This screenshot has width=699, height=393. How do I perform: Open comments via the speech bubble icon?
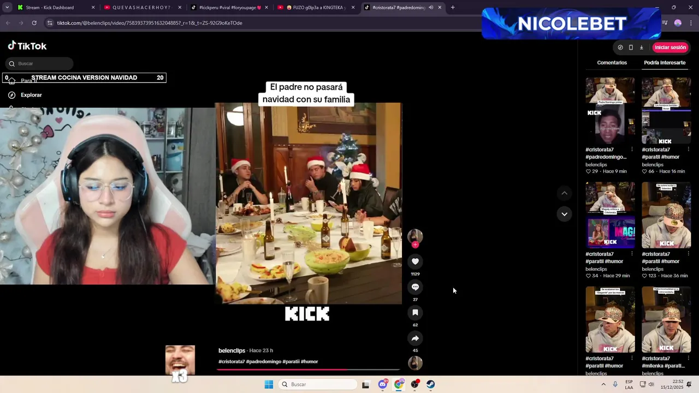pyautogui.click(x=415, y=287)
